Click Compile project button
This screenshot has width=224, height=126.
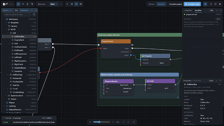175,4
